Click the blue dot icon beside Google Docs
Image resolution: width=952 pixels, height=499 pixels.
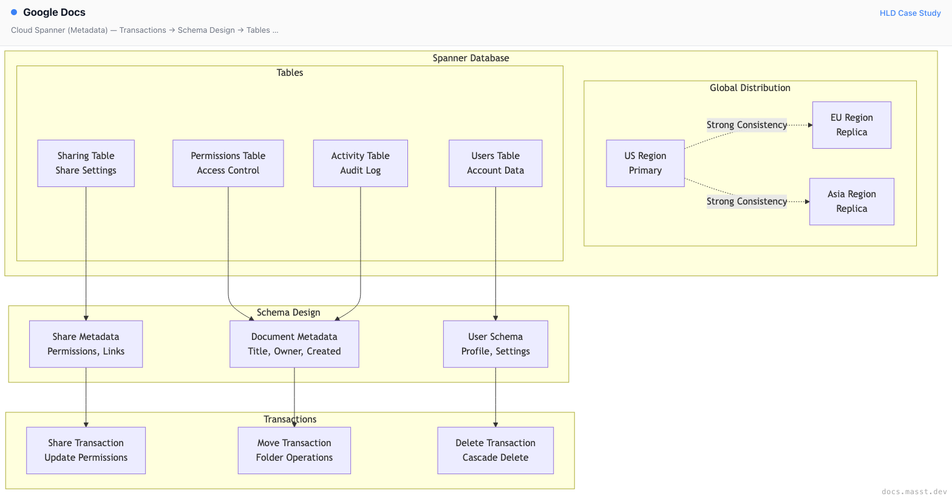click(14, 12)
